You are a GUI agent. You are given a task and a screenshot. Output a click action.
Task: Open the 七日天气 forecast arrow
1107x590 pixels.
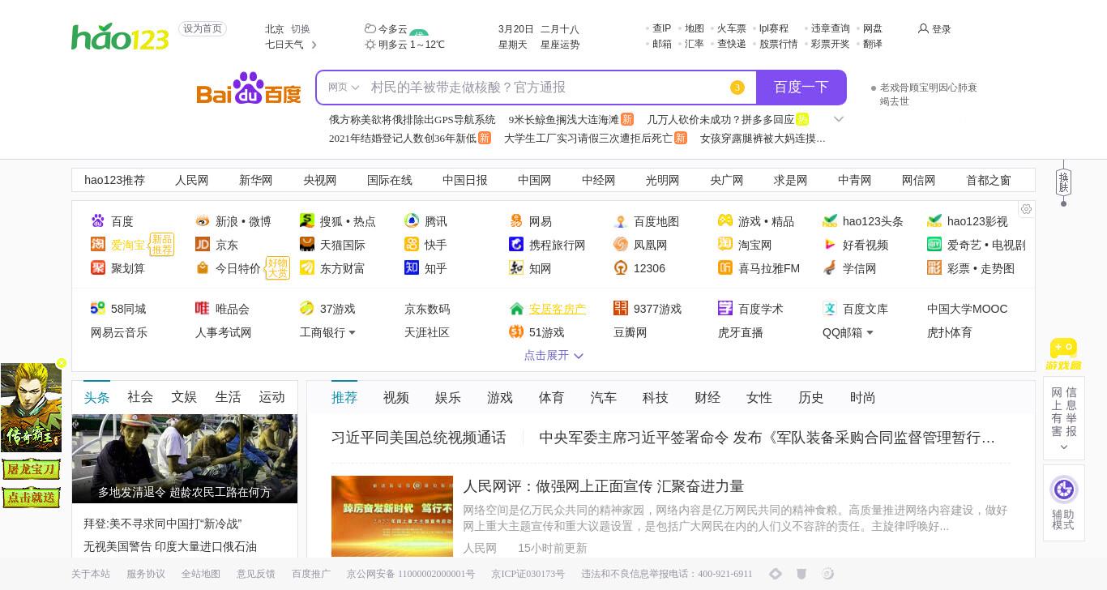pos(314,45)
